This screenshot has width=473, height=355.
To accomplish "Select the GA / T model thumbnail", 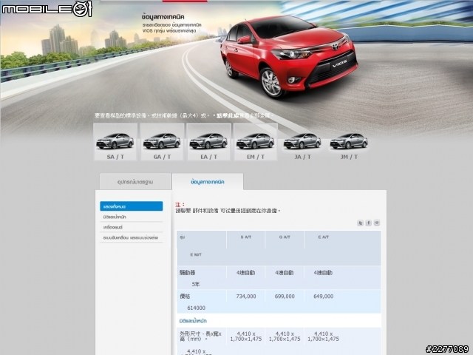I will coord(162,141).
